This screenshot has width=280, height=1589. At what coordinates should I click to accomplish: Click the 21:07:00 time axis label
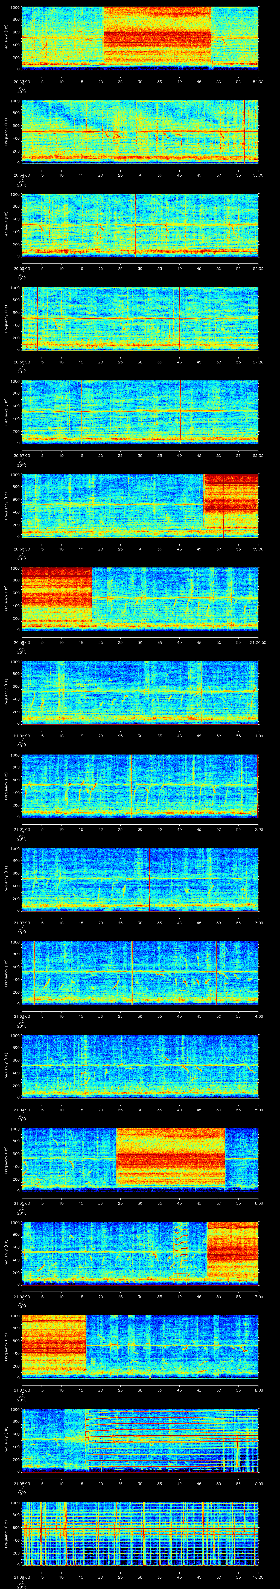22,1390
